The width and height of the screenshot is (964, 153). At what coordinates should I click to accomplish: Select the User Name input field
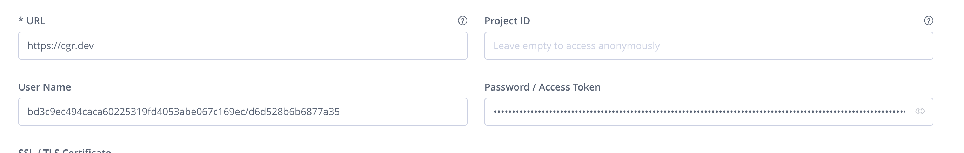coord(242,112)
